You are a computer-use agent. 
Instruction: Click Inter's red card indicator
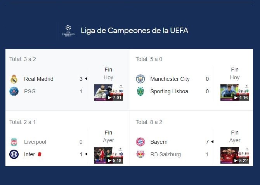pos(40,154)
